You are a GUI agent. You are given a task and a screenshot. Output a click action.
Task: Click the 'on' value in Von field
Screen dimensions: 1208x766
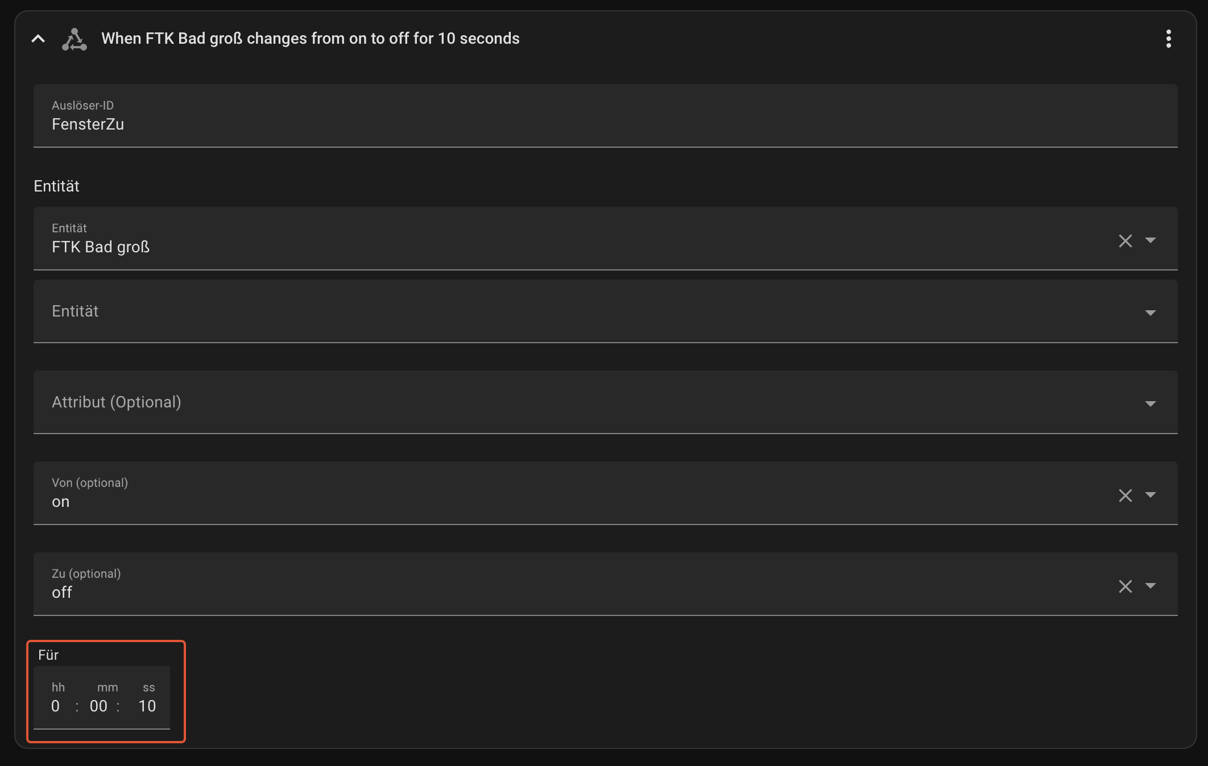(x=61, y=502)
